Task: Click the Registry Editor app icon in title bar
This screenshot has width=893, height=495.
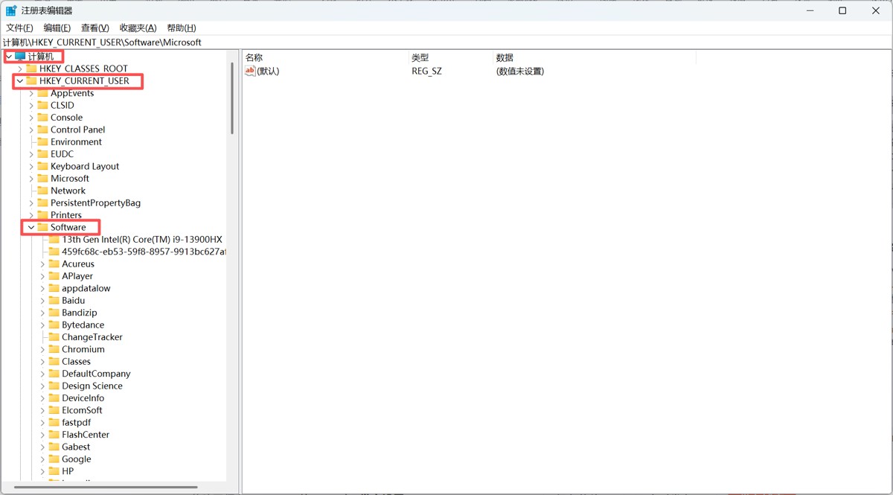Action: point(10,10)
